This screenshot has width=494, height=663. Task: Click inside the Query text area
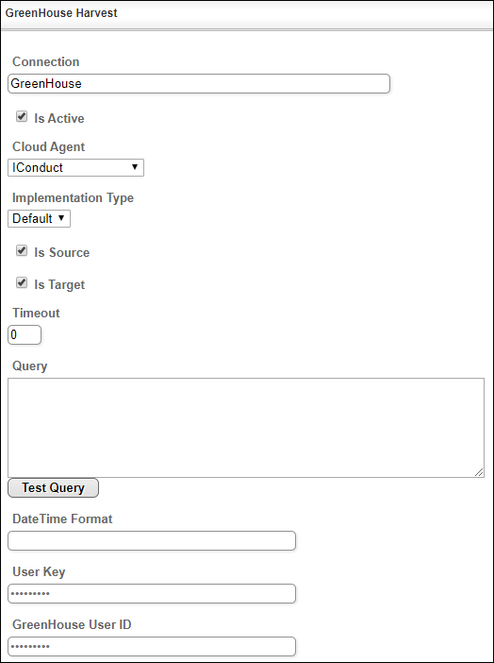coord(246,428)
